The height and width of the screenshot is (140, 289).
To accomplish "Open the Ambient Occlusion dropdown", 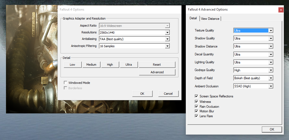I will (253, 86).
